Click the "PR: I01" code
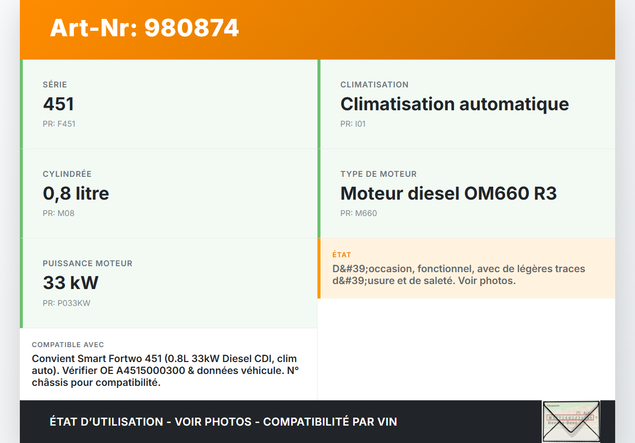 pyautogui.click(x=353, y=124)
